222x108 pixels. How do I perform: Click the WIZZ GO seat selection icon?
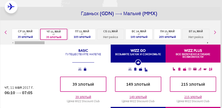point(146,69)
